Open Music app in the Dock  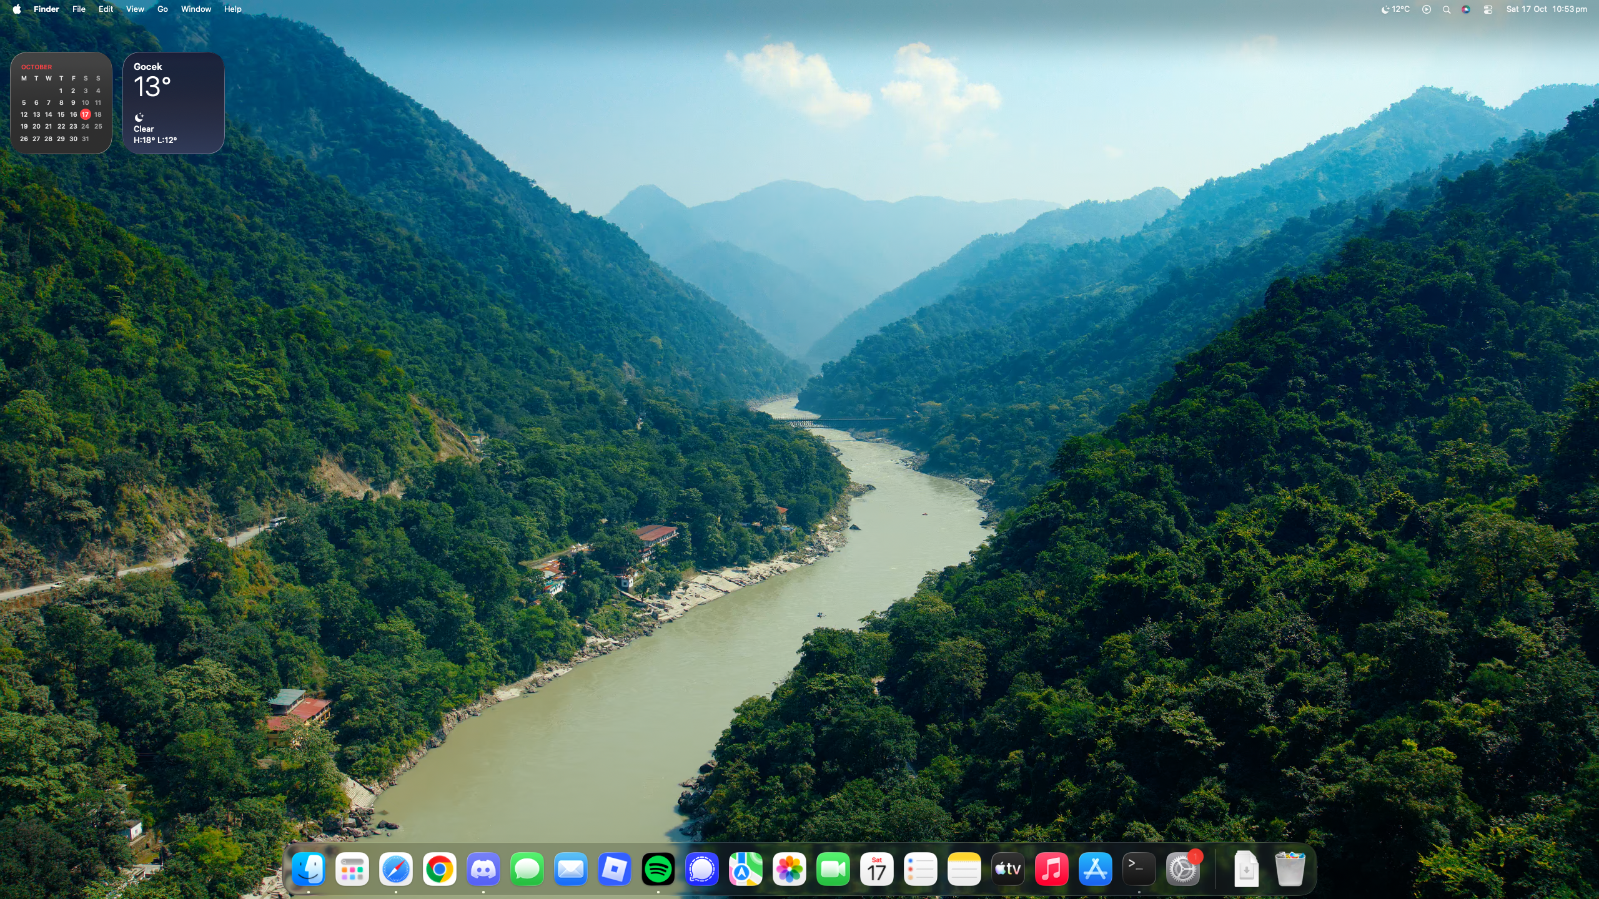point(1052,869)
